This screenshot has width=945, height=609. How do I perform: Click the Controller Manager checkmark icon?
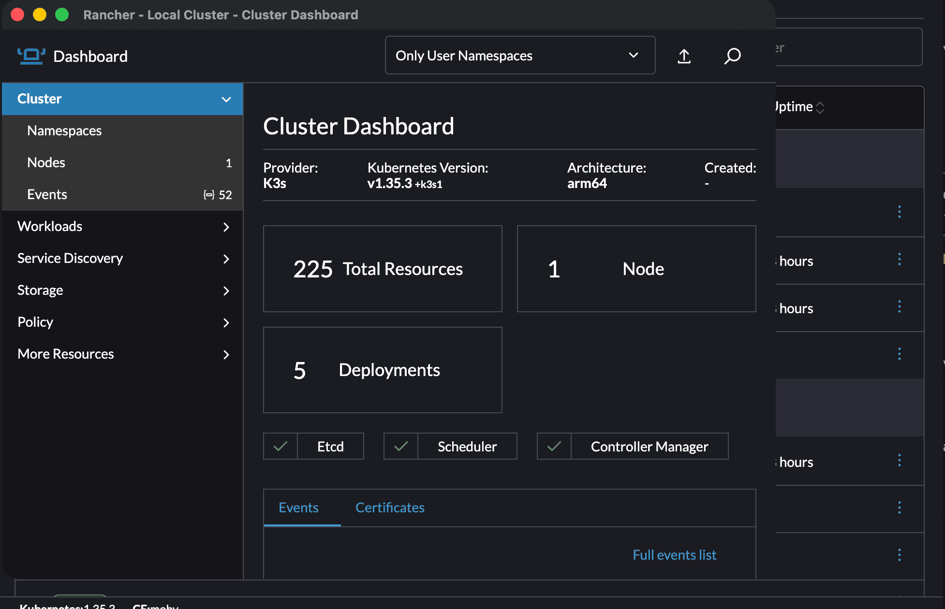[553, 446]
